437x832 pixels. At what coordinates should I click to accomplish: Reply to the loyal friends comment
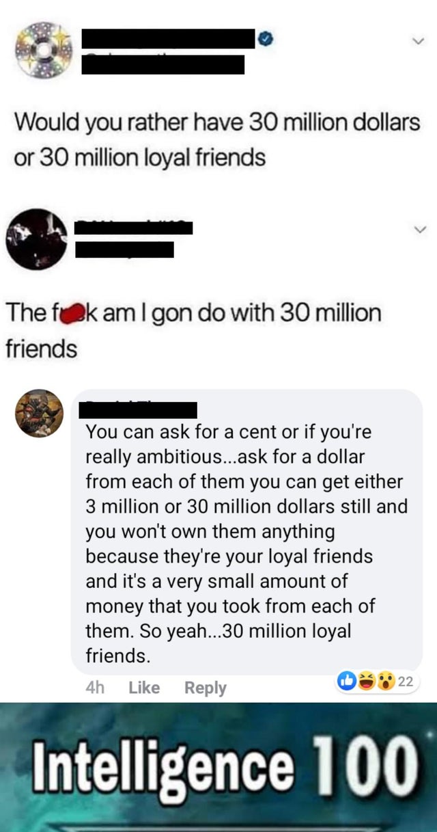pos(205,688)
